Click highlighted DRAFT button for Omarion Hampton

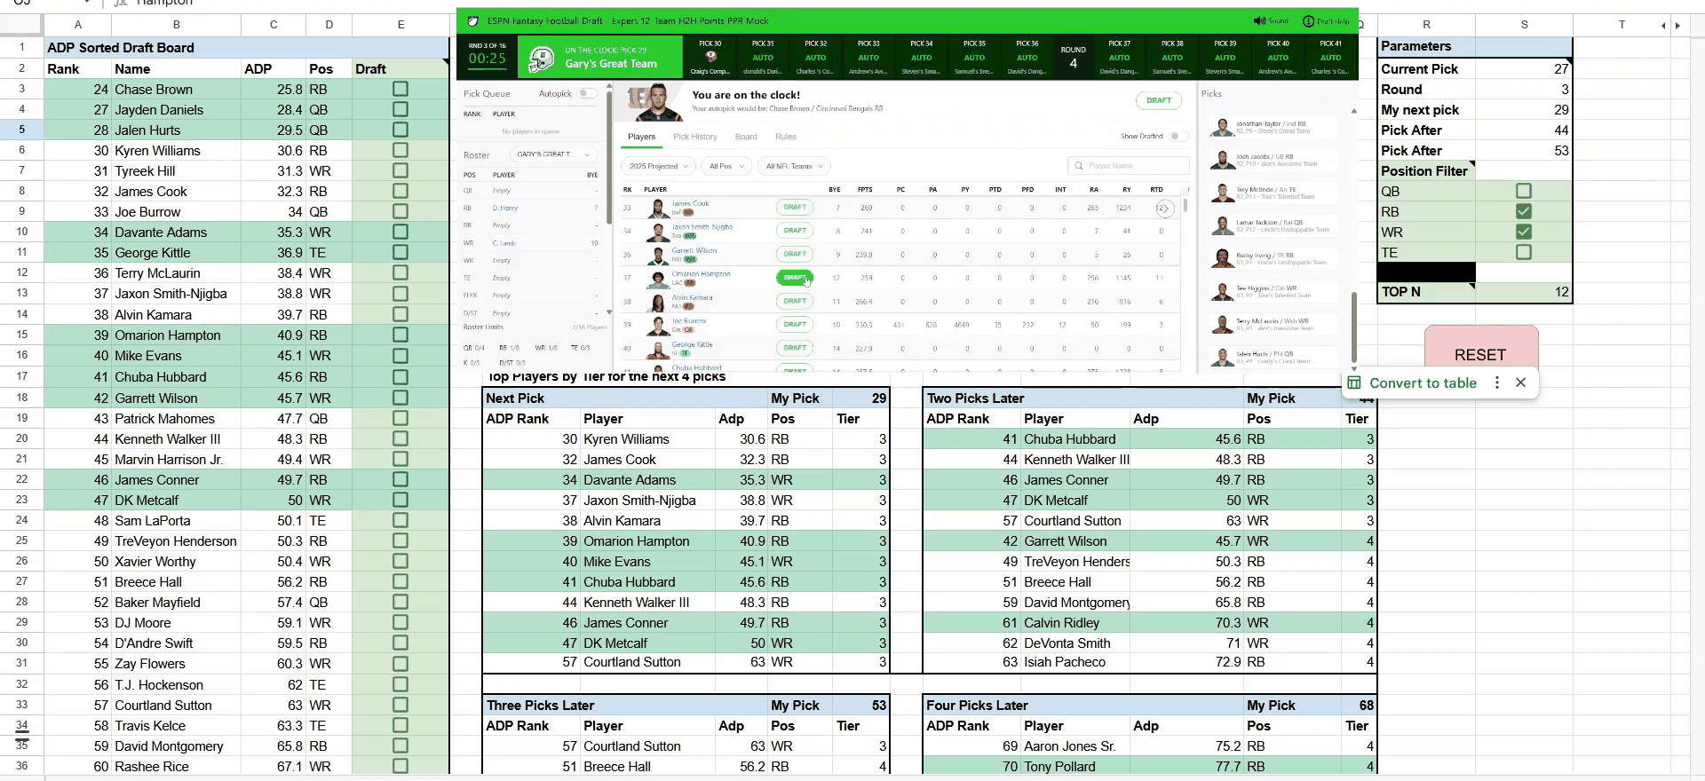[795, 278]
